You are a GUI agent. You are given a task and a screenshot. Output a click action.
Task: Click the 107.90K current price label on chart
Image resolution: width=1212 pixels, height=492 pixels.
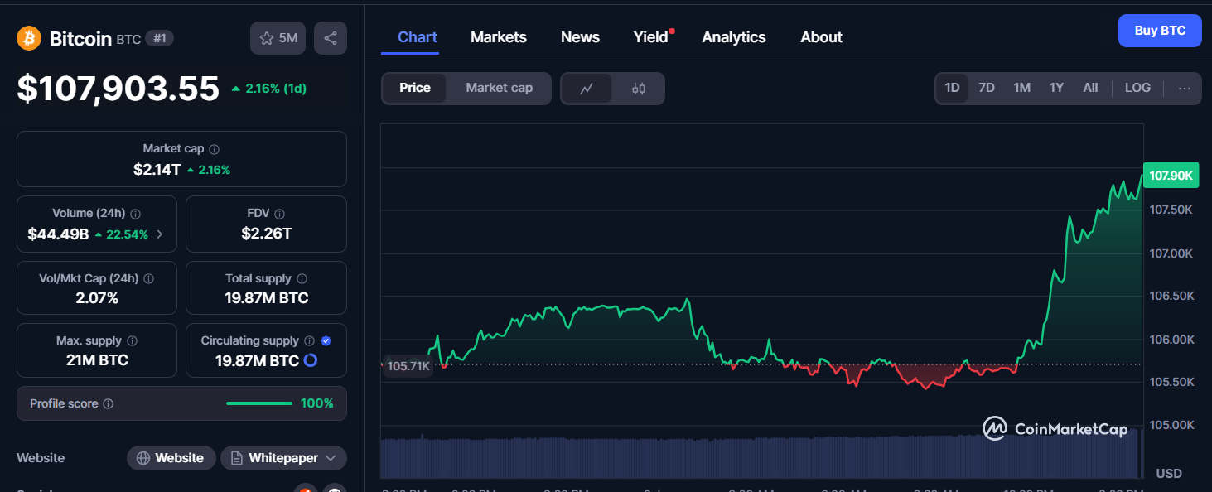1171,176
